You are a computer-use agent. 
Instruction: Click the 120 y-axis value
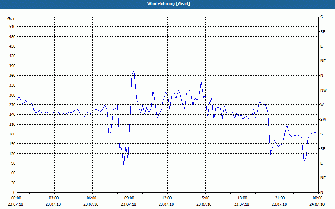[13, 153]
